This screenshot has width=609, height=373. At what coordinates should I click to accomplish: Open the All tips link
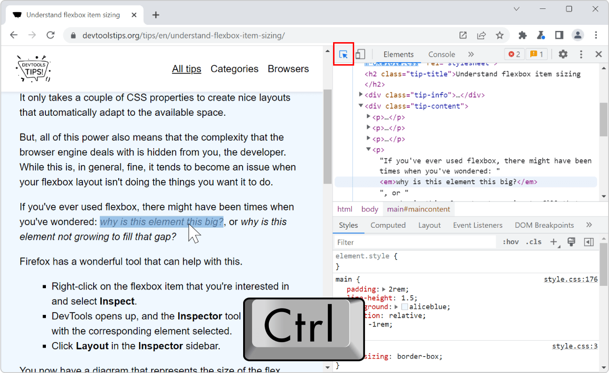[186, 69]
